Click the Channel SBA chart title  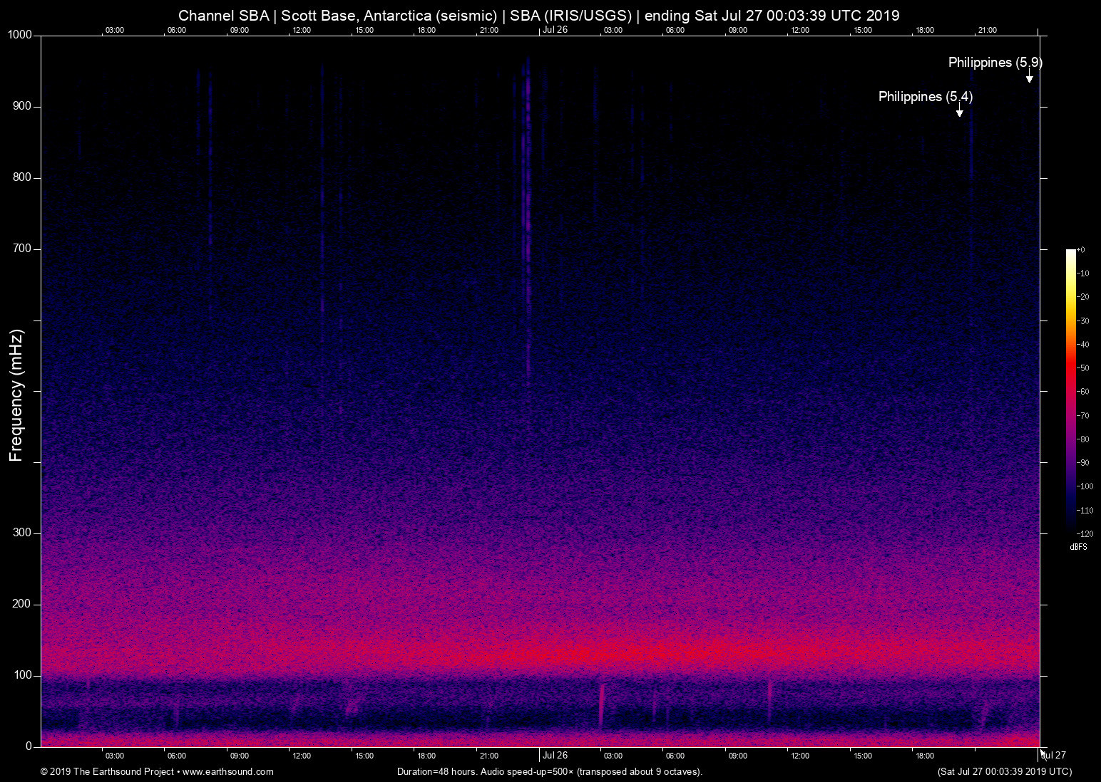pos(538,15)
